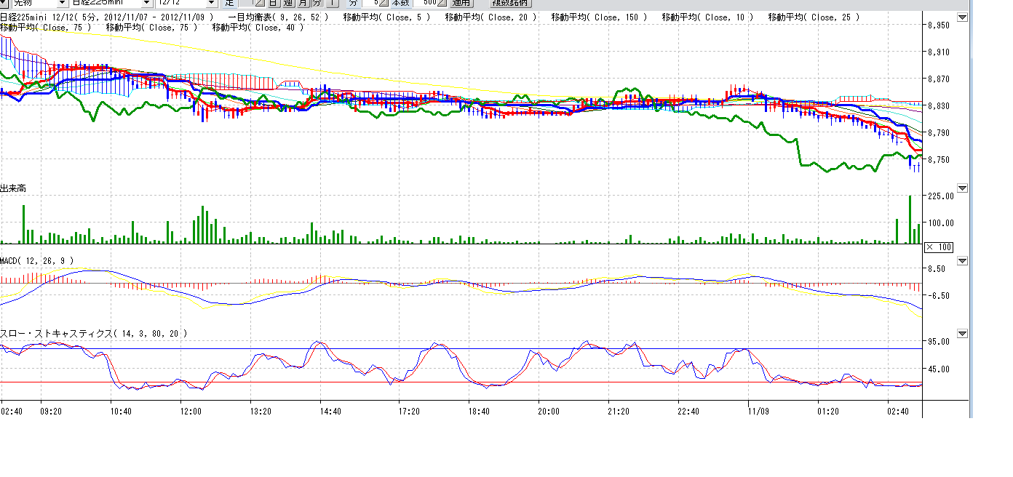Click the spinner beside the 500 bar count
Image resolution: width=1013 pixels, height=477 pixels.
click(x=442, y=3)
